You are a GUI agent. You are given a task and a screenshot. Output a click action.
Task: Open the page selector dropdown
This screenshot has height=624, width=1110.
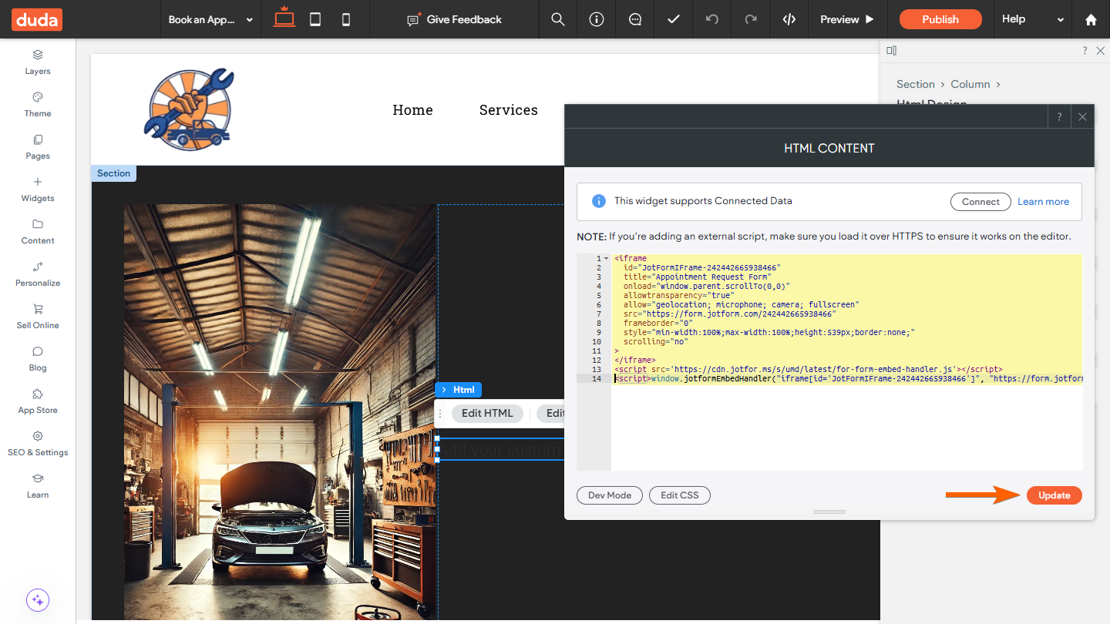coord(210,19)
